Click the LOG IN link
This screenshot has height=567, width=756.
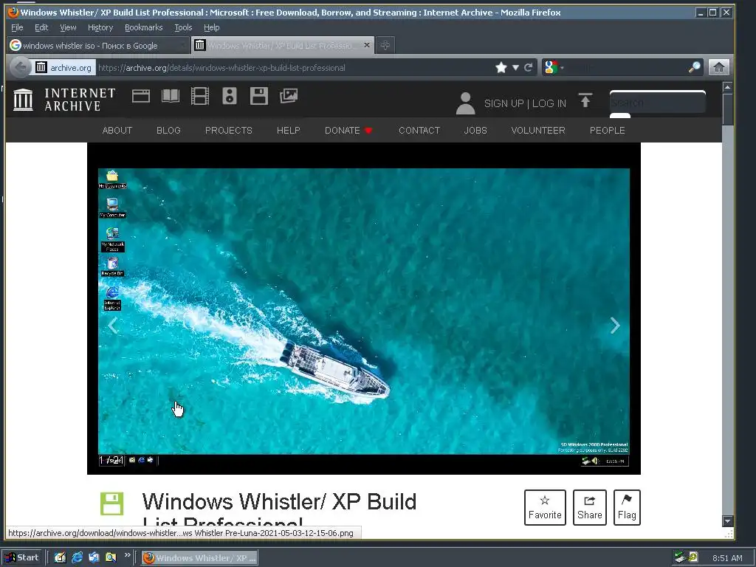[549, 103]
